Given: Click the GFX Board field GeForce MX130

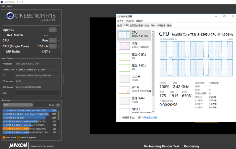Looking at the screenshot, I should point(37,87).
